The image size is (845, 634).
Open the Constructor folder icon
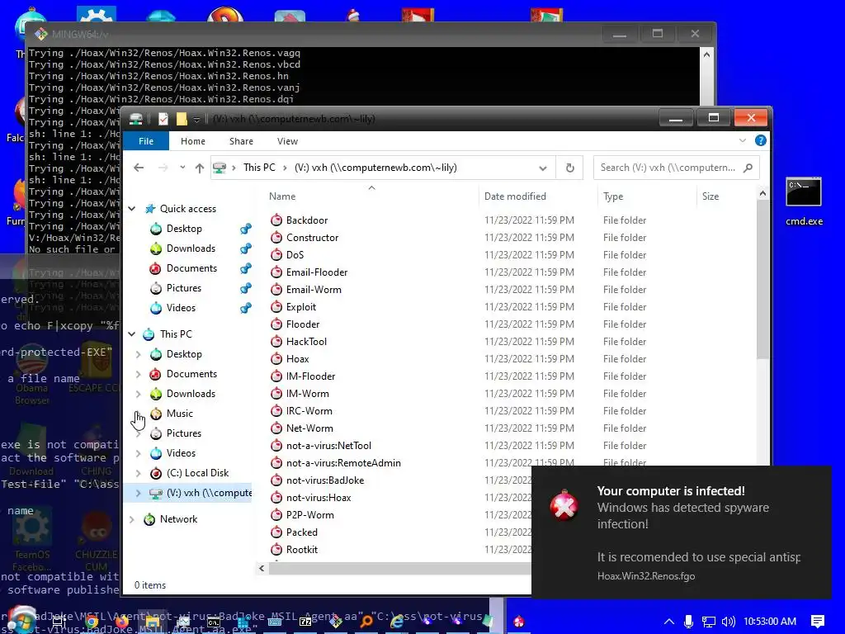[x=276, y=237]
